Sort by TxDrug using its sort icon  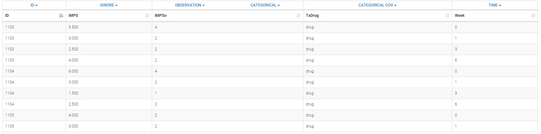point(447,16)
